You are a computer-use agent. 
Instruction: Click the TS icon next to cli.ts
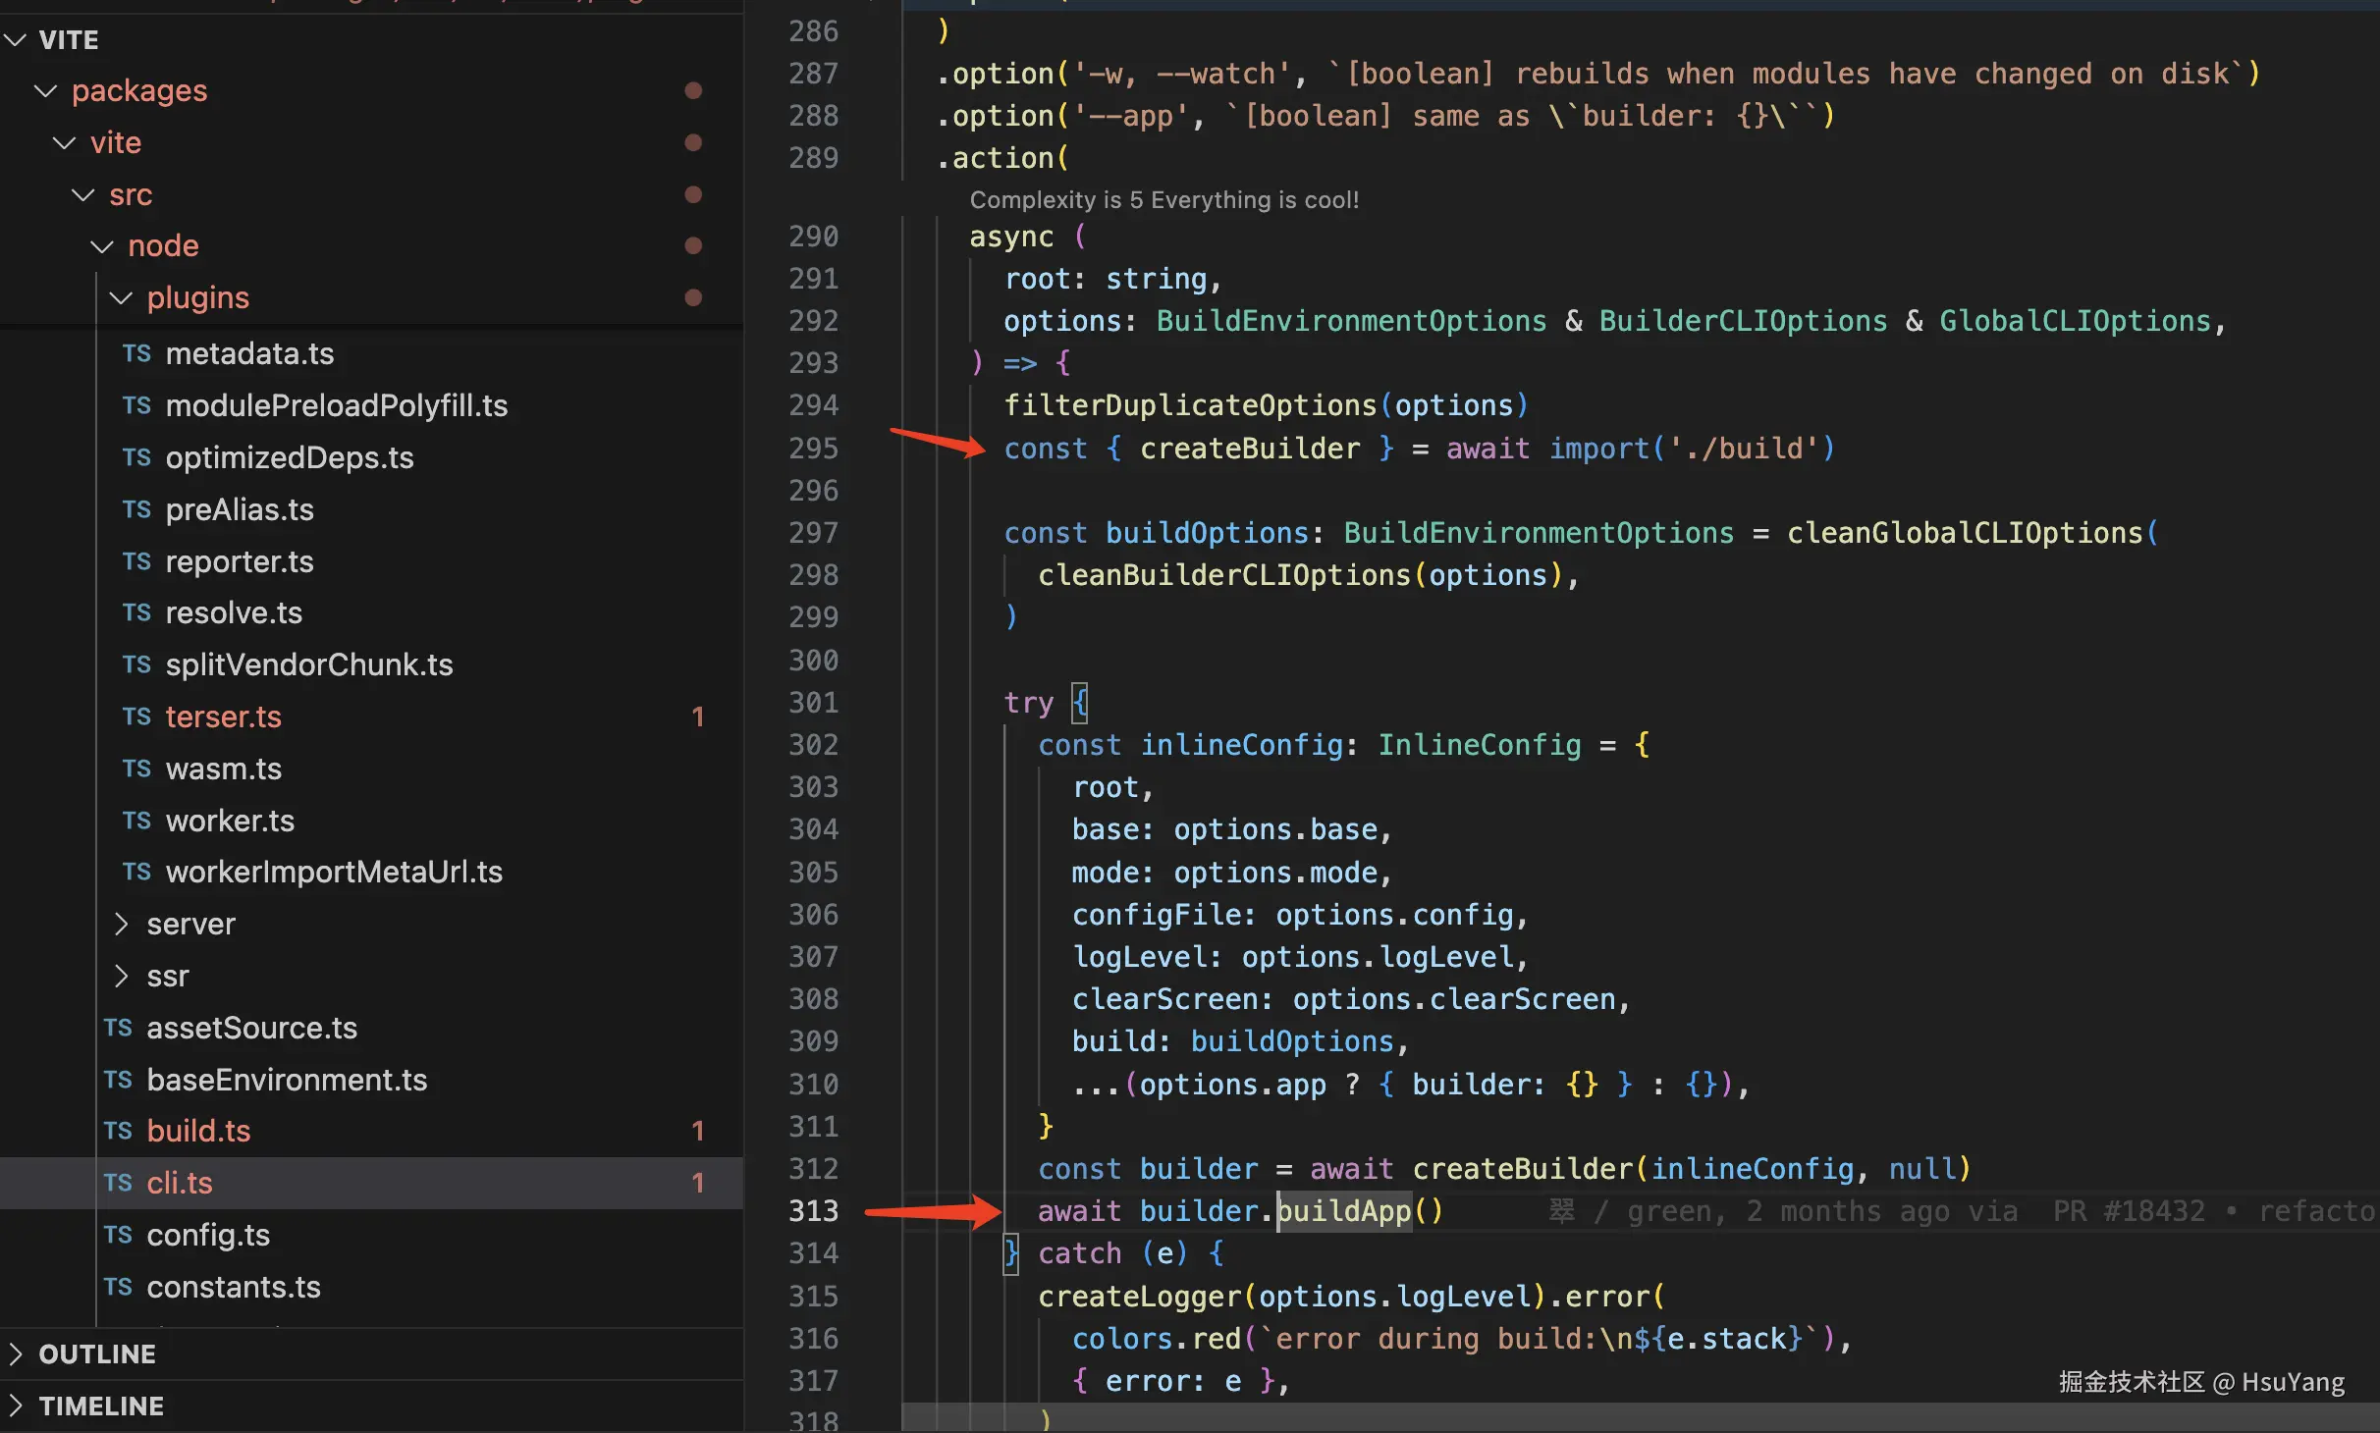118,1183
